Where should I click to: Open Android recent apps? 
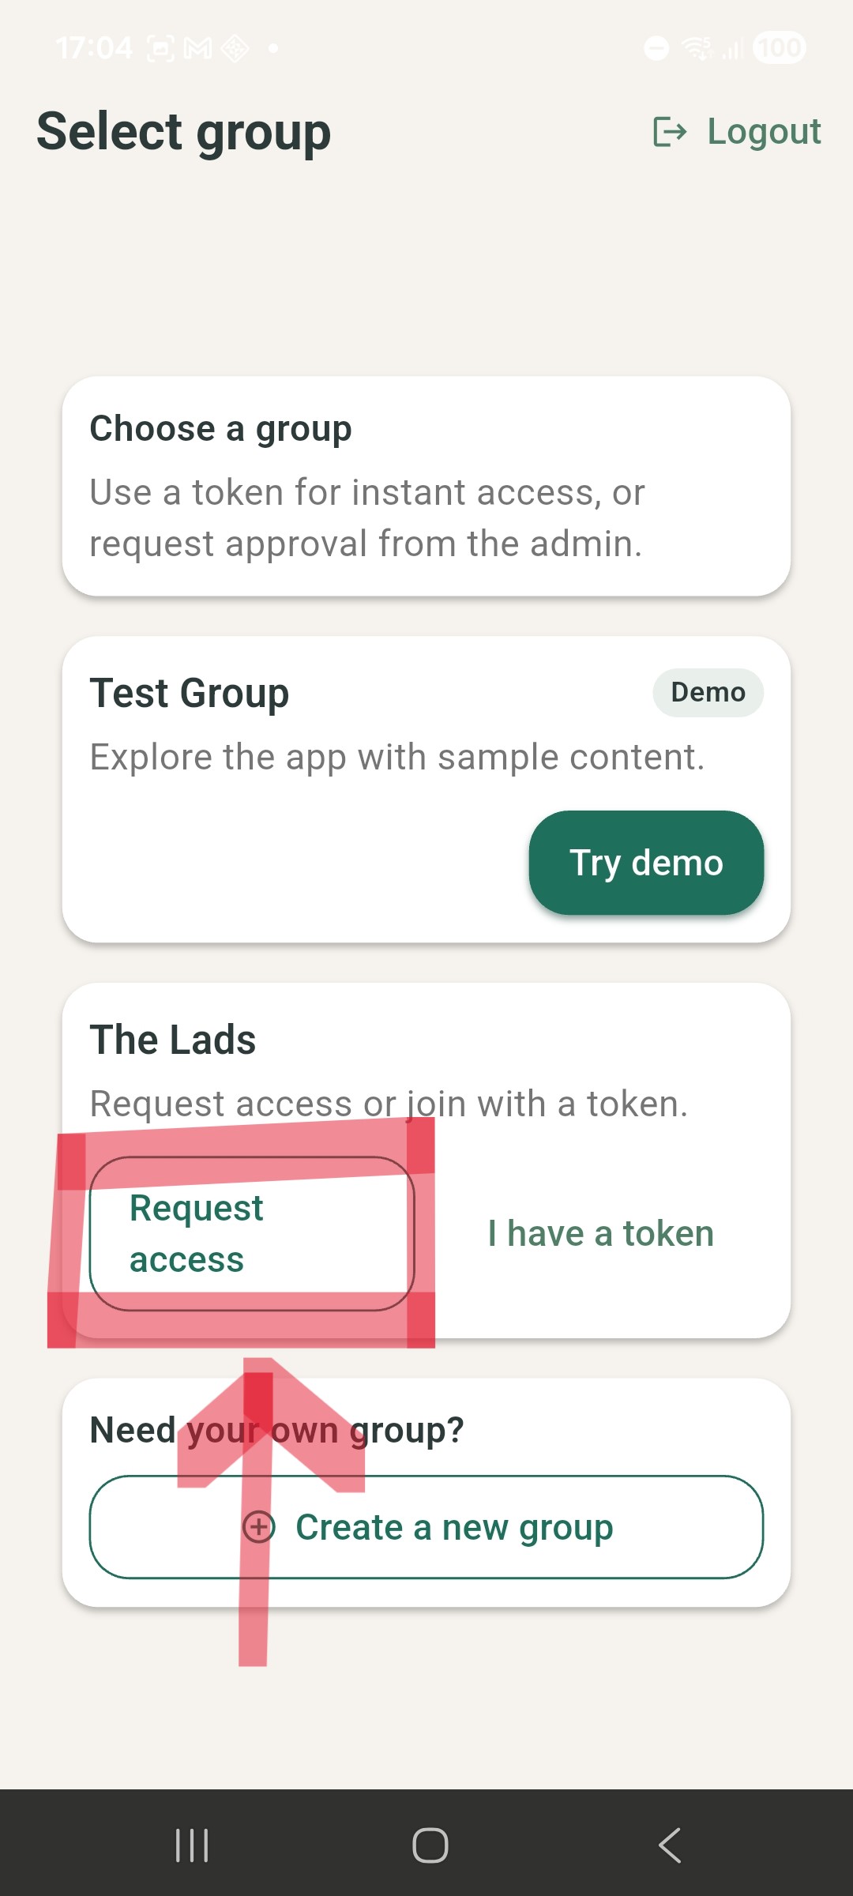point(192,1845)
